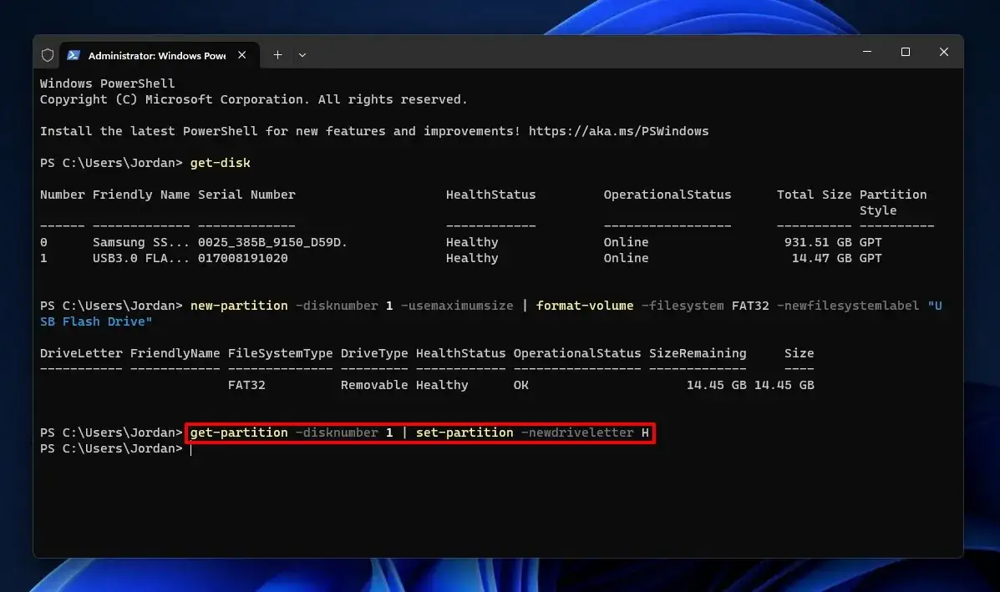Click the FAT32 value in the volume row
This screenshot has width=1000, height=592.
coord(246,385)
